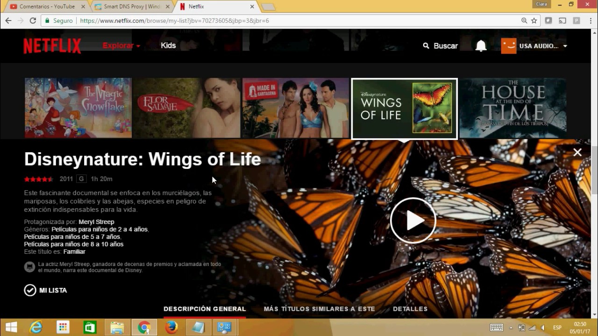
Task: Launch Firefox from taskbar
Action: (171, 328)
